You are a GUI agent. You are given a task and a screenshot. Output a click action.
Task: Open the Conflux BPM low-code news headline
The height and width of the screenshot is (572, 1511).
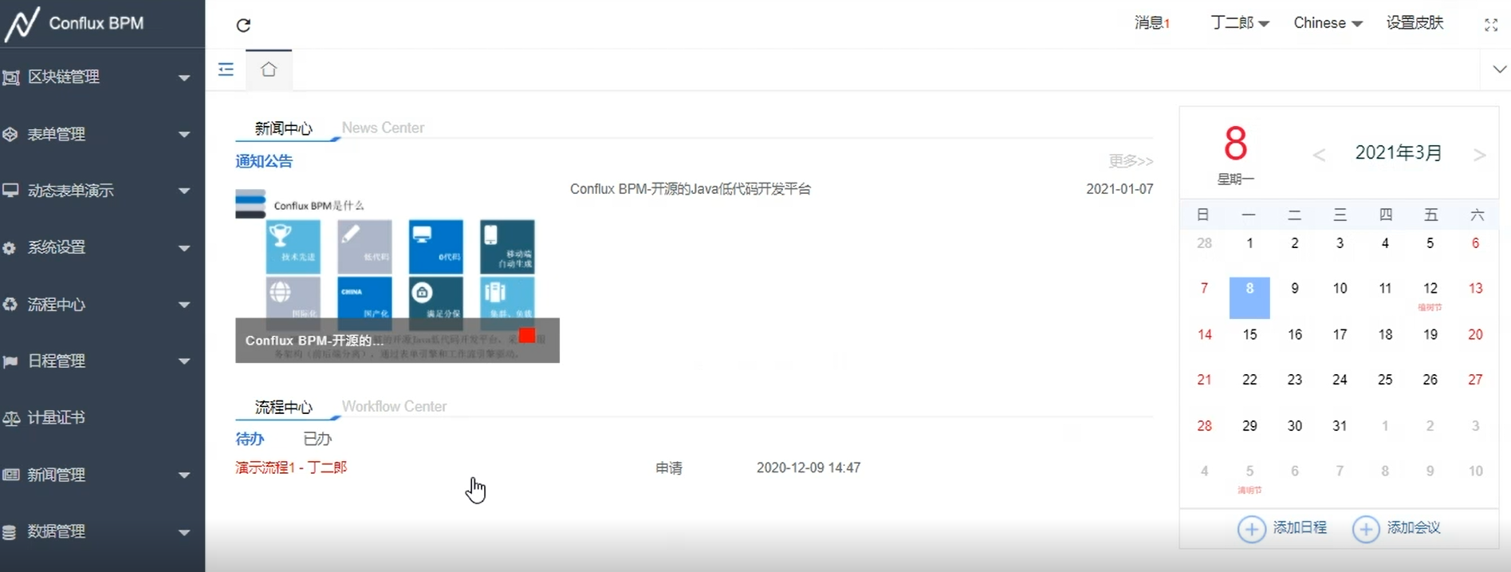(691, 189)
